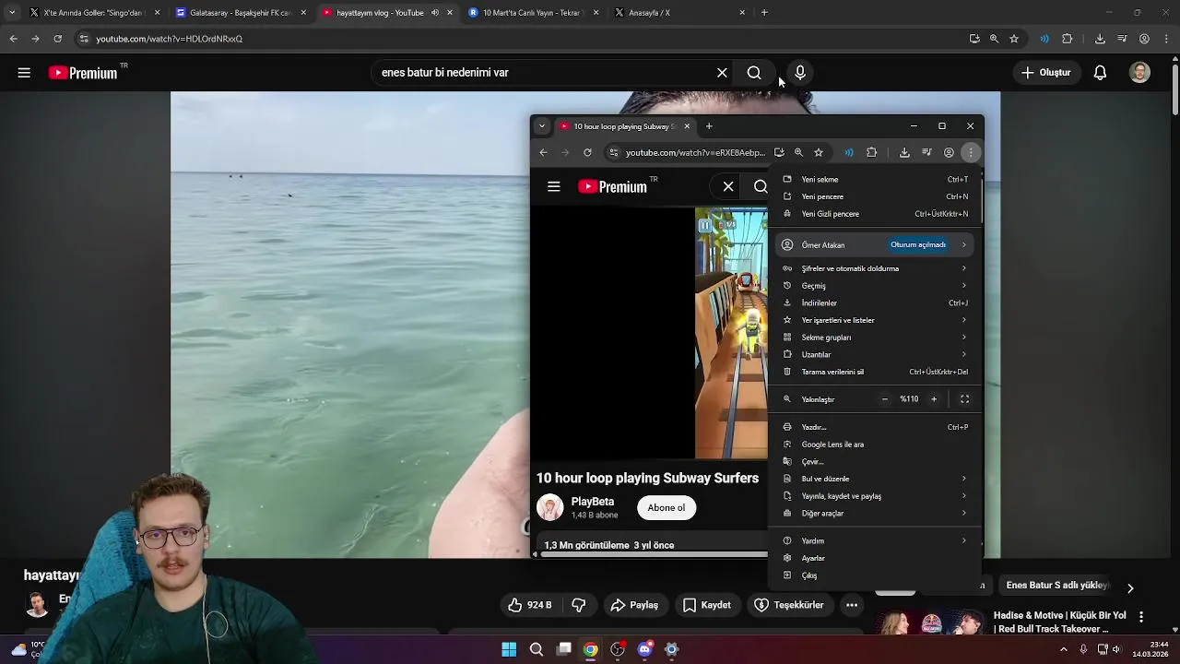Open the PlayBeta channel avatar
This screenshot has height=664, width=1180.
[550, 508]
